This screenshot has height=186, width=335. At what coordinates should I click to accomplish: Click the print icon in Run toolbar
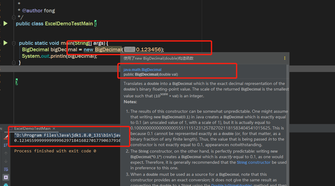pos(6,184)
